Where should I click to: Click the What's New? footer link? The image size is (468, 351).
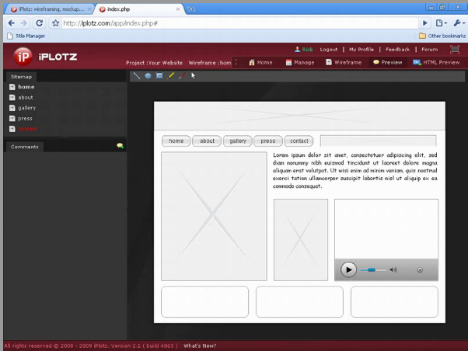(x=200, y=346)
